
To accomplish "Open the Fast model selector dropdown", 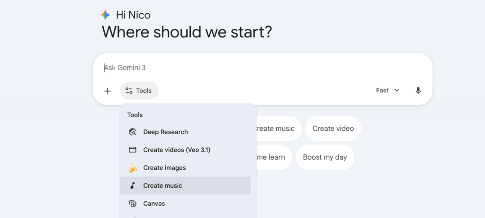I will tap(387, 91).
